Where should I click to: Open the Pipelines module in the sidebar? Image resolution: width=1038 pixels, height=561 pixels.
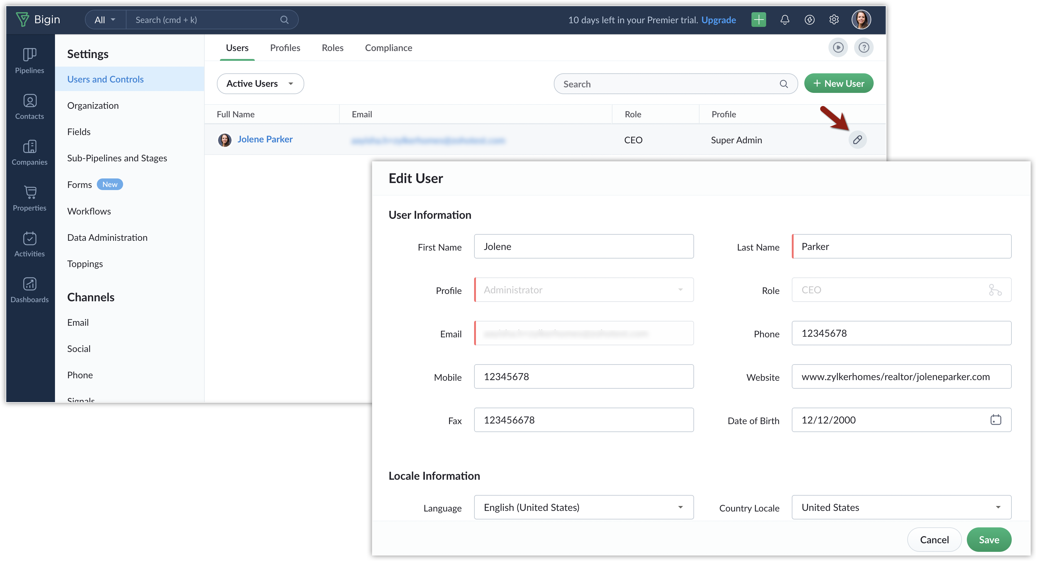pyautogui.click(x=29, y=61)
